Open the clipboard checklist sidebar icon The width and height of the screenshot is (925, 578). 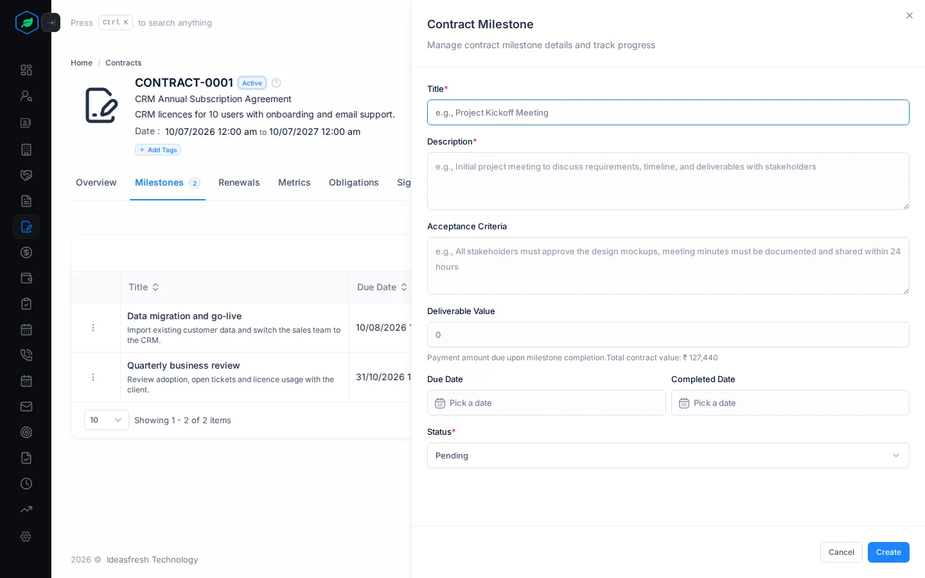26,304
